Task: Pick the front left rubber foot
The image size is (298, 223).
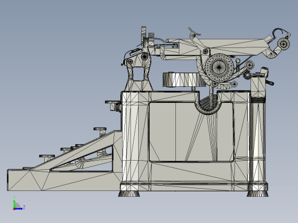Action: 129,194
